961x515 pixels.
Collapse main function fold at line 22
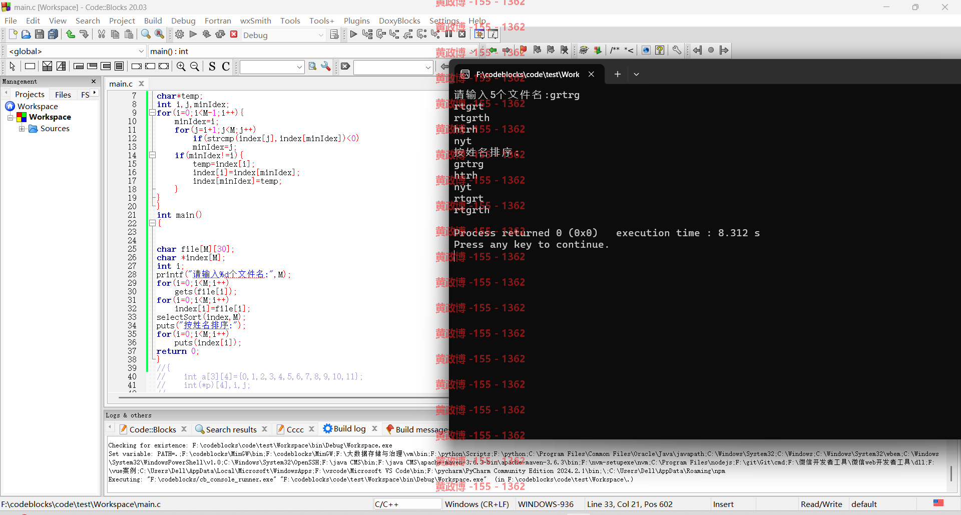point(152,223)
